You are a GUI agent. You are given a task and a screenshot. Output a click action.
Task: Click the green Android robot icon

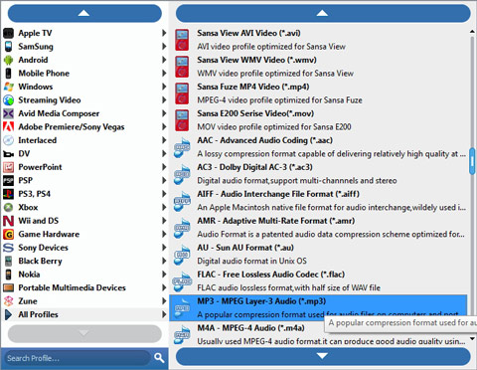(x=8, y=60)
